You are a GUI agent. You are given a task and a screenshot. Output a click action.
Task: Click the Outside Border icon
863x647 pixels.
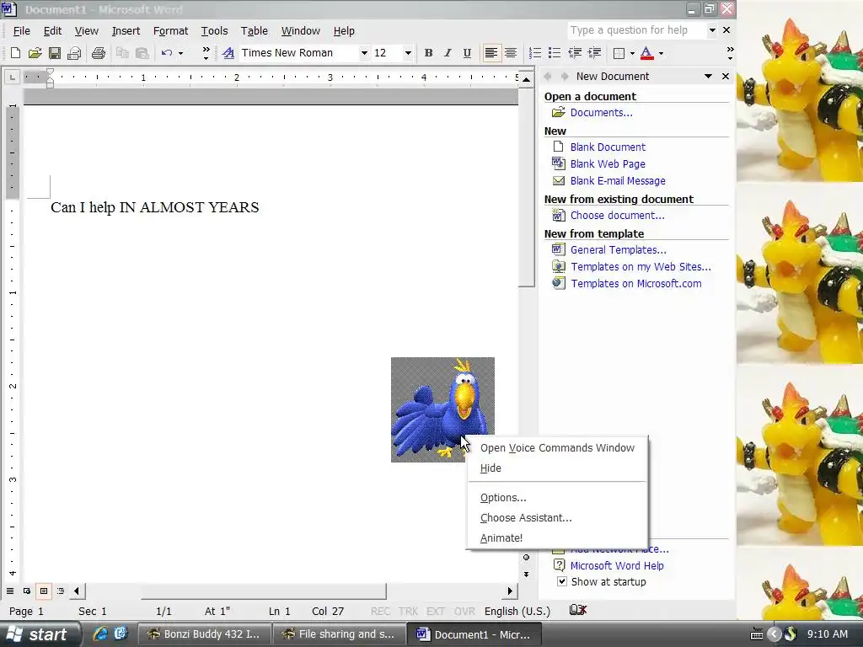pyautogui.click(x=619, y=53)
